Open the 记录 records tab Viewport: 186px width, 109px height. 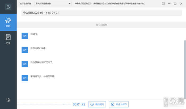8,39
